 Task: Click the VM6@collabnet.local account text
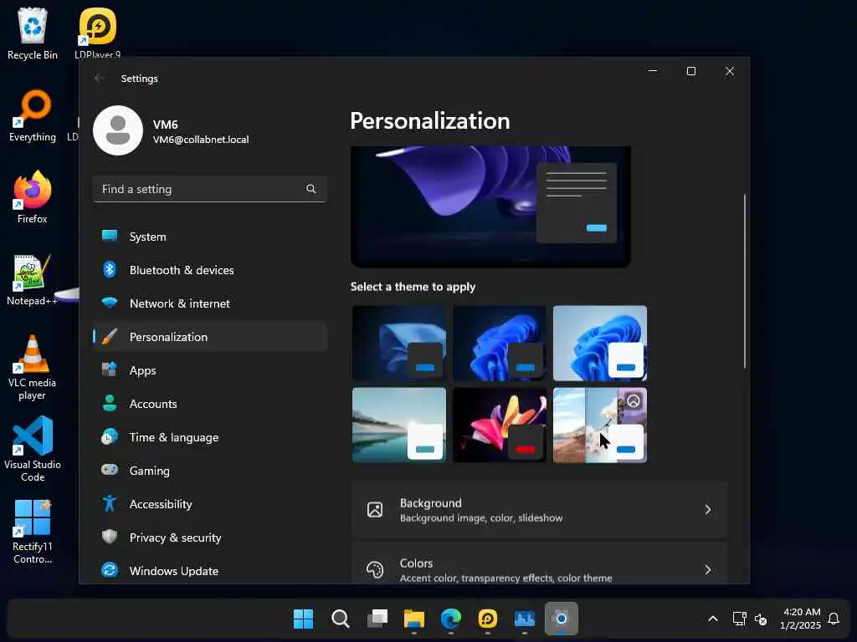click(x=201, y=140)
